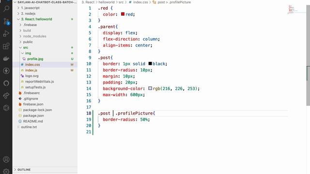Open the Live Share arrow icon
310x174 pixels.
click(x=6, y=96)
